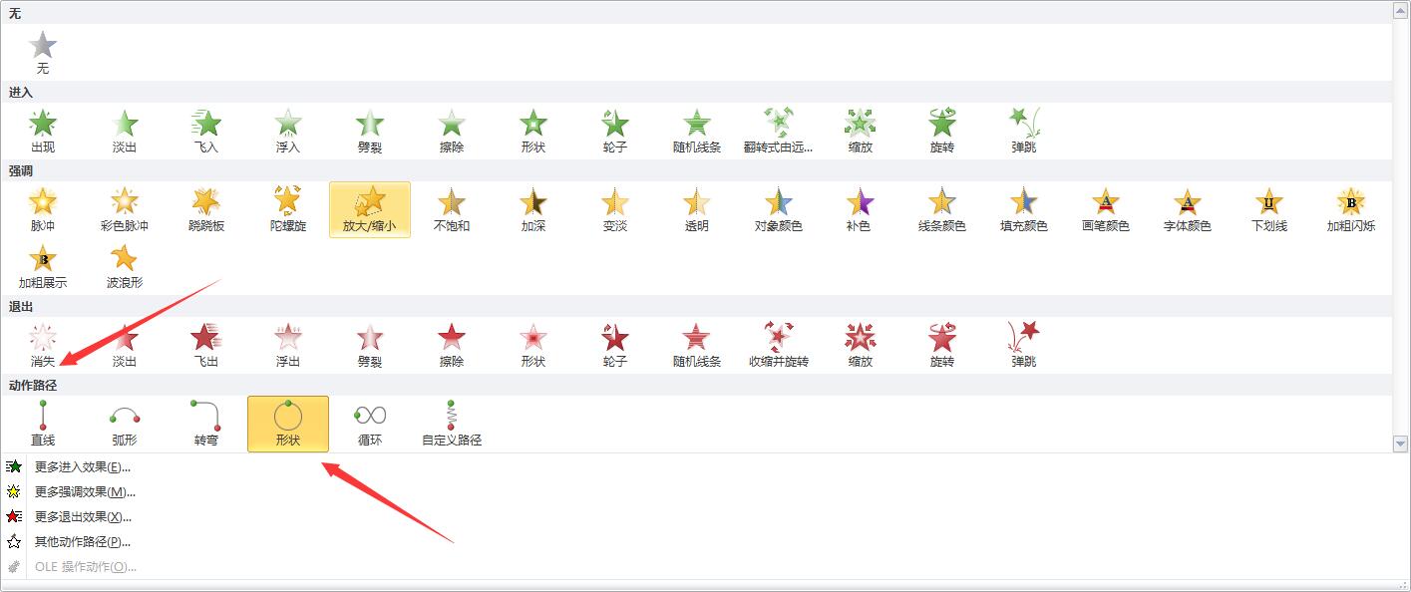Choose the 加深 emphasis animation
This screenshot has height=592, width=1411.
pyautogui.click(x=533, y=209)
